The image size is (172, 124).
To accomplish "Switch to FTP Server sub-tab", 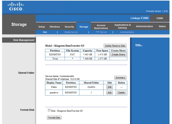I will 101,32.
